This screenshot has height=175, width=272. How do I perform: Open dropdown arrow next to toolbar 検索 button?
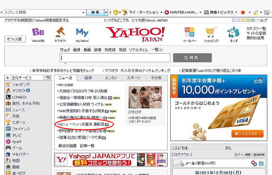point(106,13)
